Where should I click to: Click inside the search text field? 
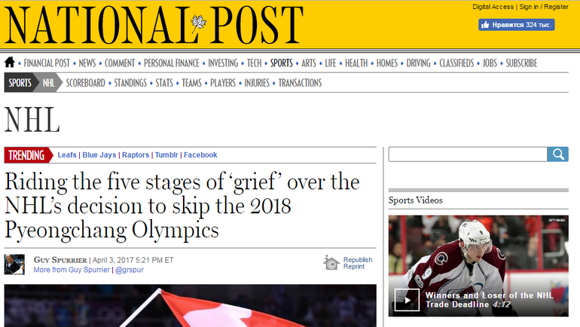(467, 154)
